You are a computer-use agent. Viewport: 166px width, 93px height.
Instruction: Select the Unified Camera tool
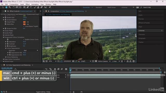tap(17, 7)
